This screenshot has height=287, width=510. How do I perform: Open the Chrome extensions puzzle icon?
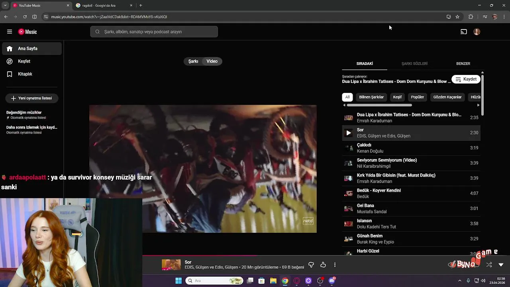tap(471, 17)
